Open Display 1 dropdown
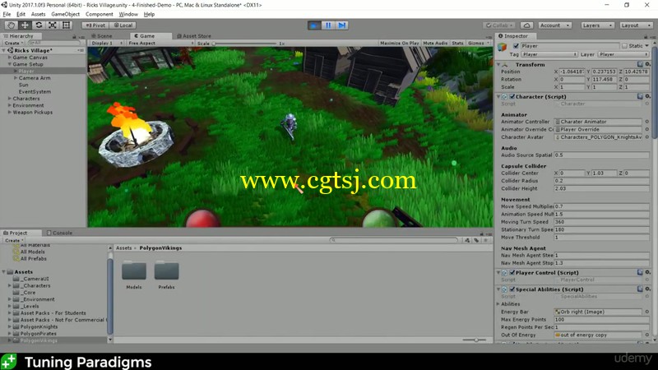 pyautogui.click(x=107, y=44)
